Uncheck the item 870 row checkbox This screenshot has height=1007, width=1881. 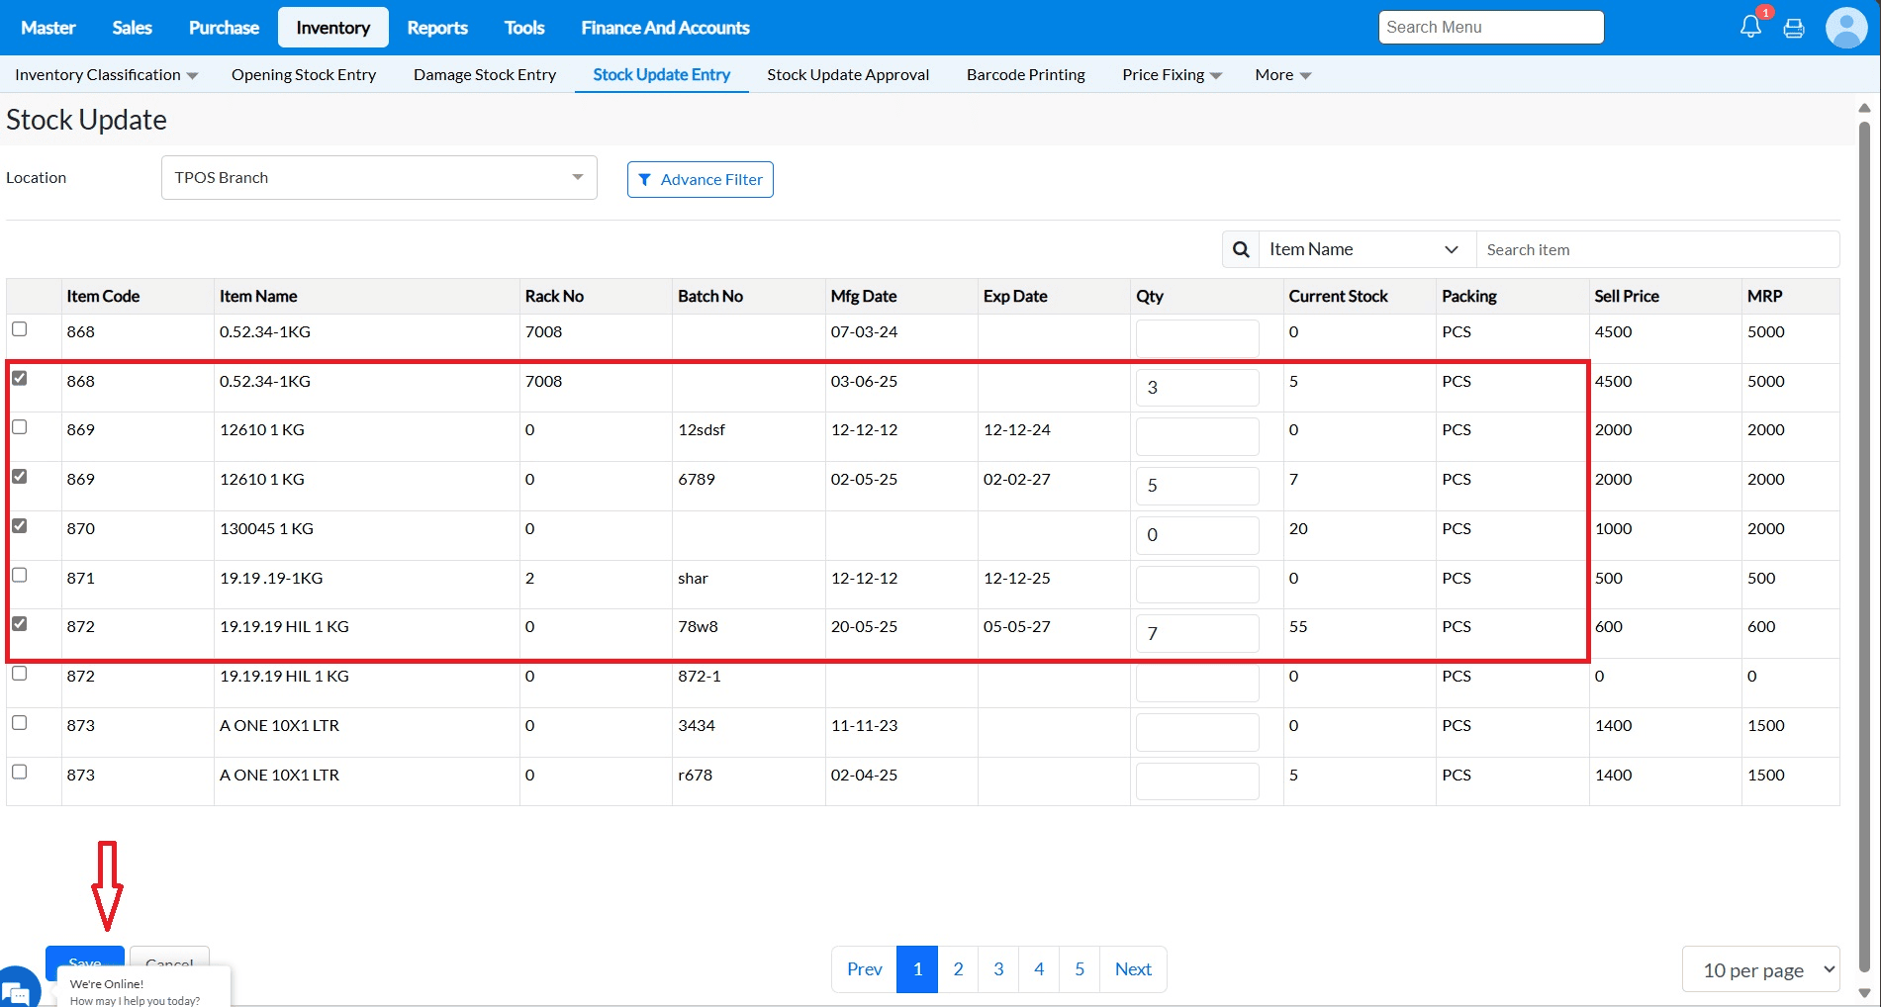tap(20, 525)
